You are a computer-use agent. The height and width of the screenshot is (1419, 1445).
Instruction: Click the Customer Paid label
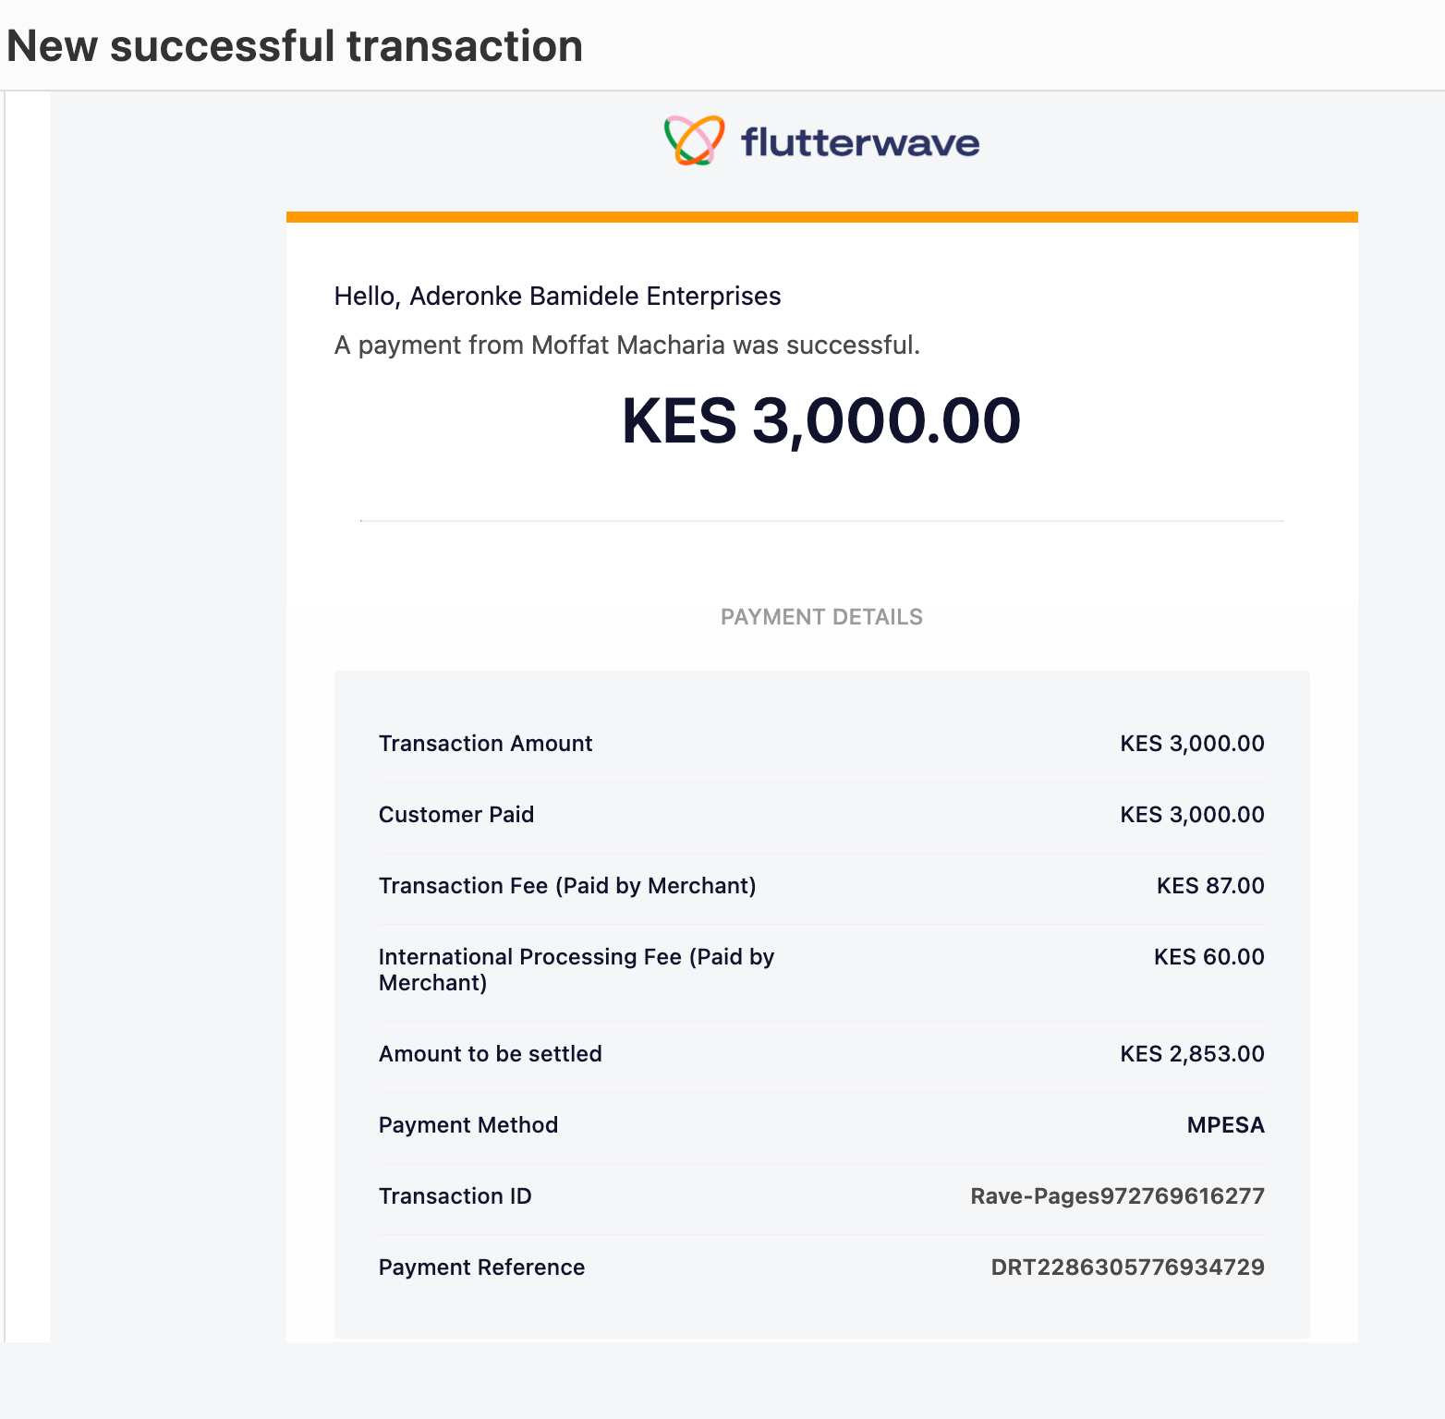(x=456, y=815)
